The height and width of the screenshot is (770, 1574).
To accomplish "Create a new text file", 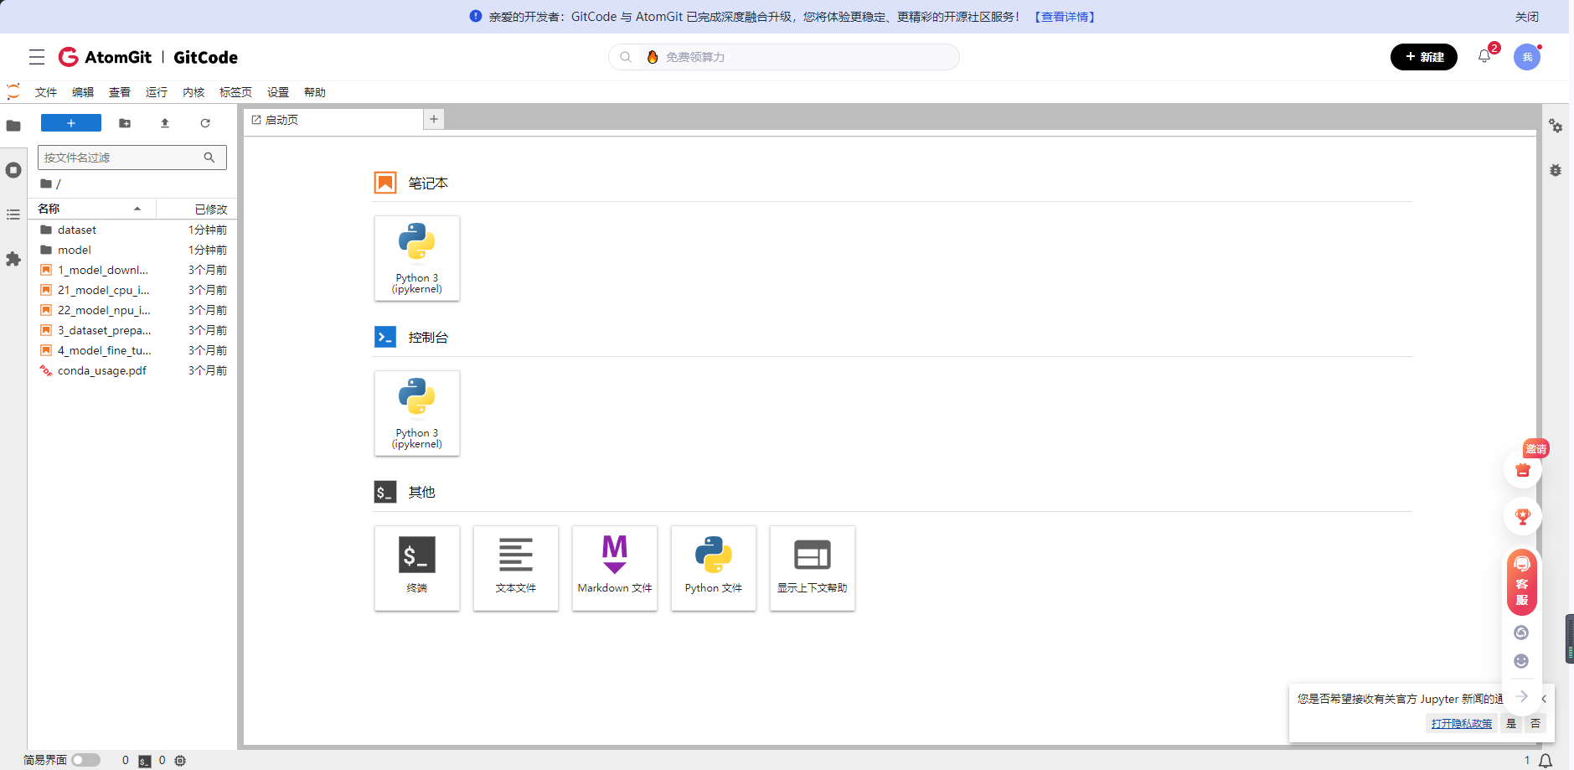I will pos(516,568).
